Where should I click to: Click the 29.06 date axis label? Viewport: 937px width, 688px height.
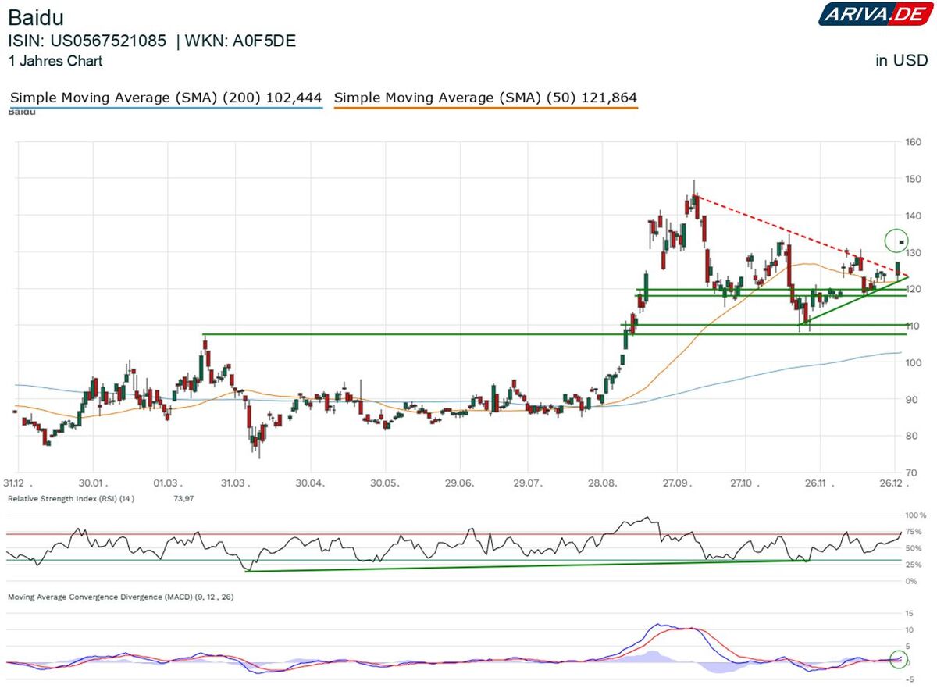click(460, 484)
